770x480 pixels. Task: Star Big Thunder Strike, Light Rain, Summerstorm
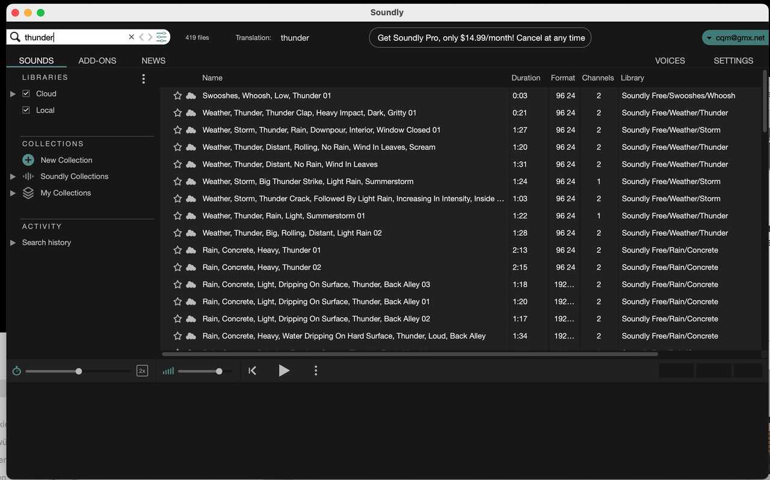click(x=177, y=182)
